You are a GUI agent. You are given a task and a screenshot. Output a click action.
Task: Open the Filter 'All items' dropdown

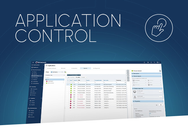(57, 72)
